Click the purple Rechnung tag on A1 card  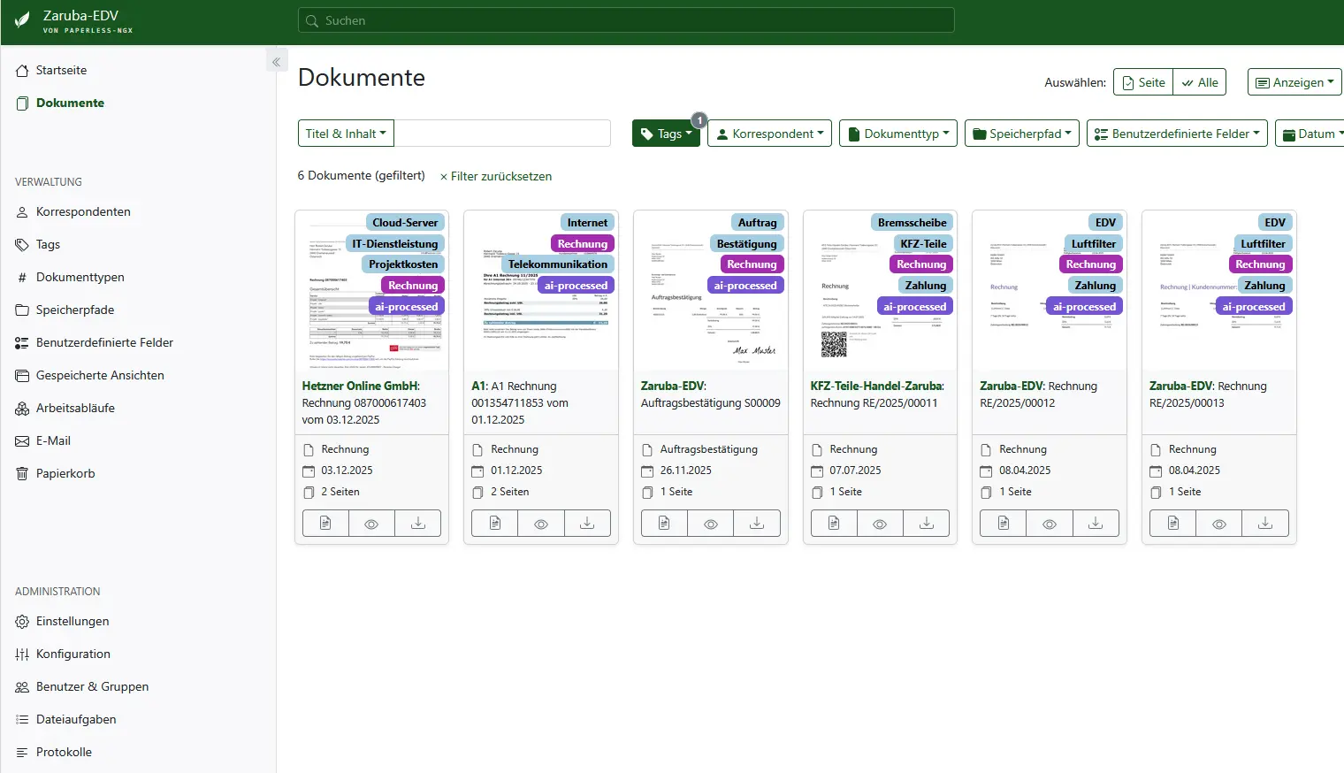tap(582, 244)
